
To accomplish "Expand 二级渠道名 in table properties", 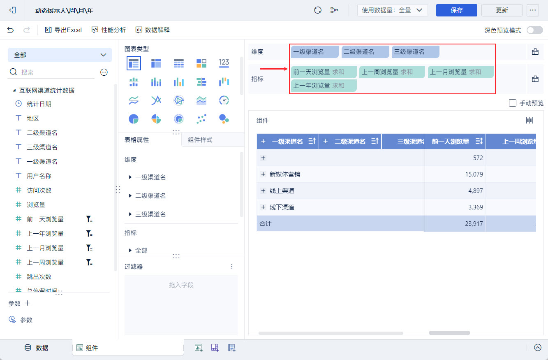I will click(x=130, y=196).
